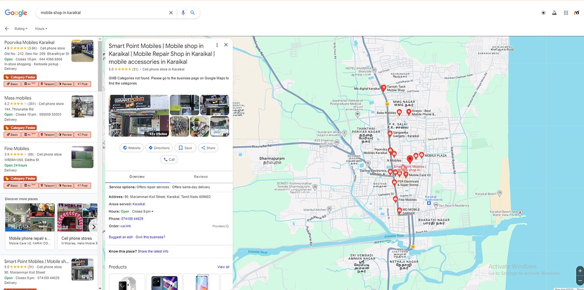Click the Fine Mobiles map pin
Viewport: 584px width, 290px height.
(x=395, y=199)
